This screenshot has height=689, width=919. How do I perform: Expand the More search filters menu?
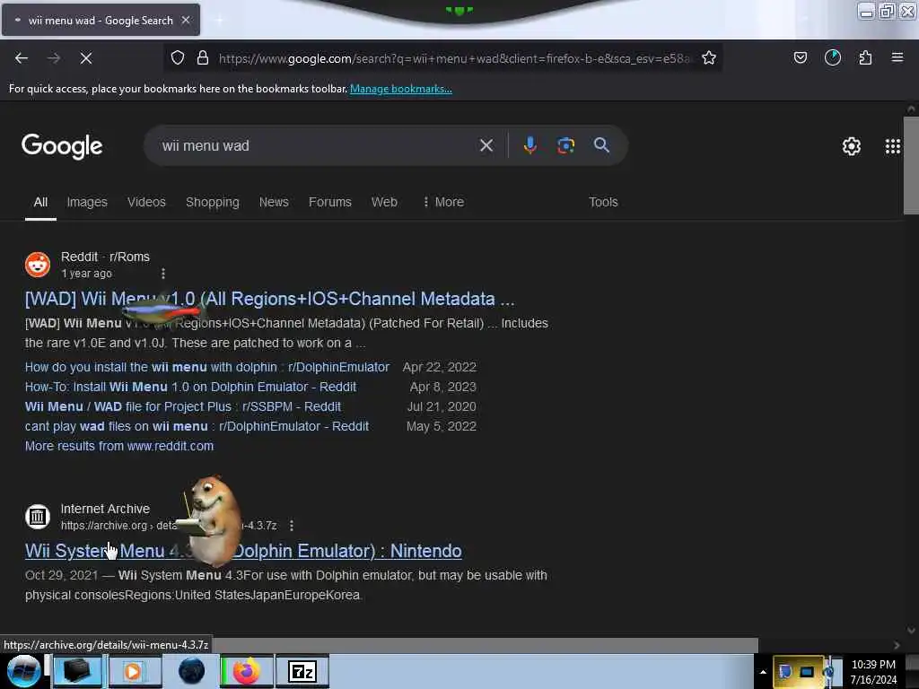tap(443, 202)
